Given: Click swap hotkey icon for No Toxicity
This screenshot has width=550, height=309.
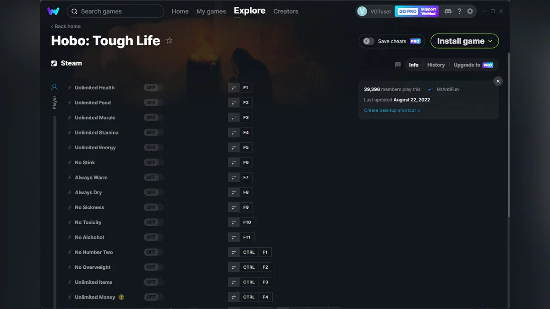Looking at the screenshot, I should (234, 222).
